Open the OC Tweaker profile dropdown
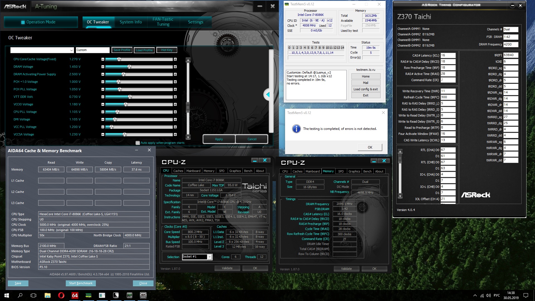The width and height of the screenshot is (535, 301). click(72, 50)
